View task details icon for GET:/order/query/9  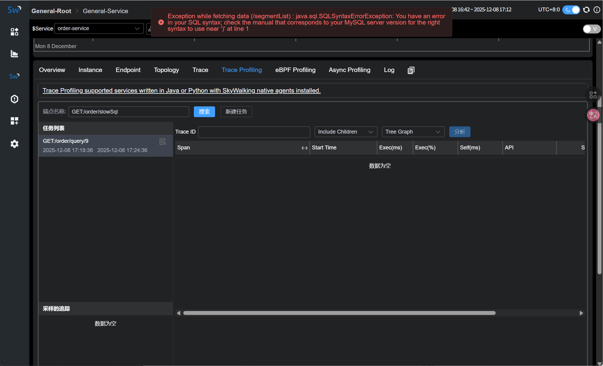click(162, 142)
